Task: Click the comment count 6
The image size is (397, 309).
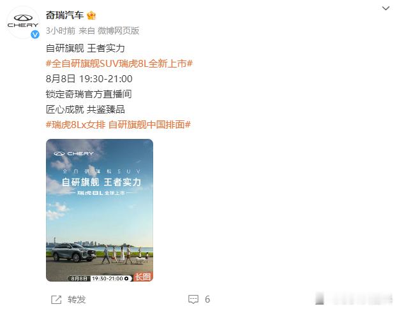Action: coord(207,299)
